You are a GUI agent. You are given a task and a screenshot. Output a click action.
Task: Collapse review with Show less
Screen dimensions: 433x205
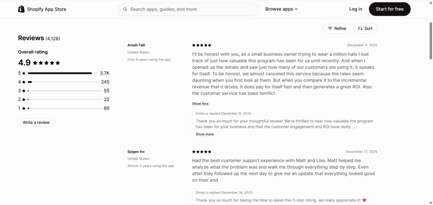[200, 103]
